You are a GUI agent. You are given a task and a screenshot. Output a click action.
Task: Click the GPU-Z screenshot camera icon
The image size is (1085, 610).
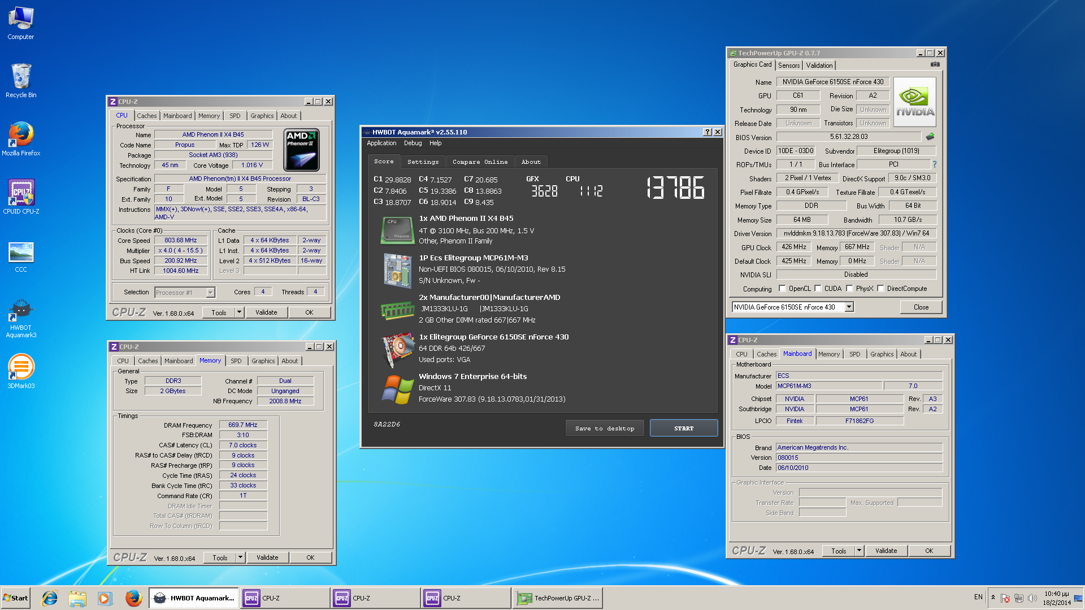click(x=935, y=64)
